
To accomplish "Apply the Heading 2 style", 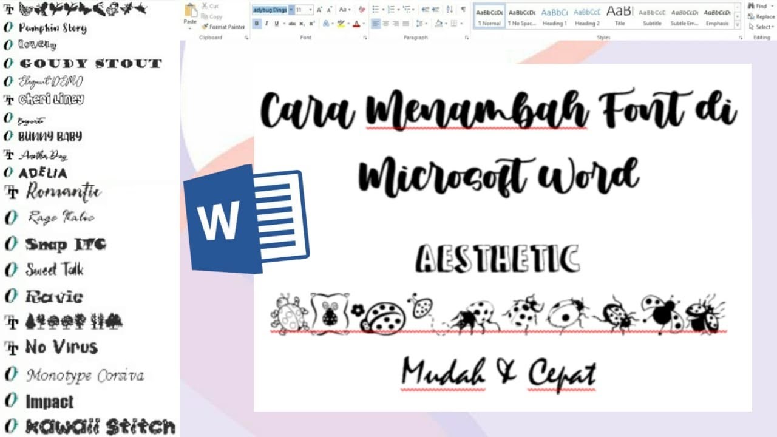I will point(587,16).
